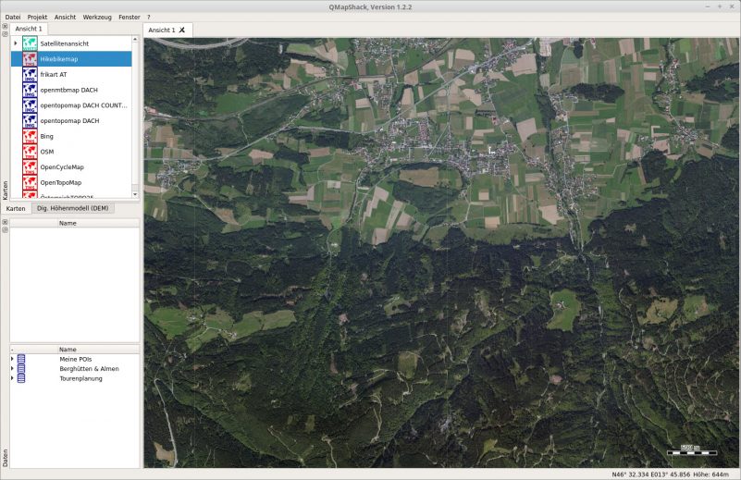Open the Projekt menu

(37, 18)
